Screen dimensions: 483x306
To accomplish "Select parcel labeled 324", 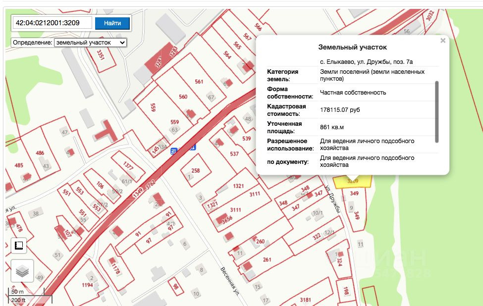I will (339, 262).
